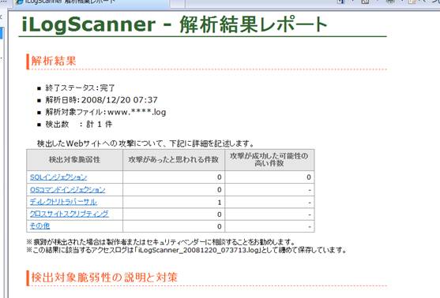Open the OSコマンドインジェクション link
440x298 pixels.
67,190
